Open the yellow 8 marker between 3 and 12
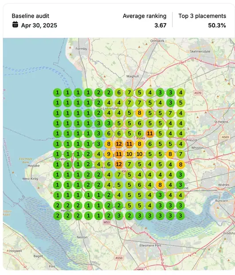Viewport: 235px width, 275px height. coord(109,144)
